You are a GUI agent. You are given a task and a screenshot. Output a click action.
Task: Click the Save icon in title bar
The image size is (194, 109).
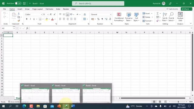pyautogui.click(x=24, y=3)
